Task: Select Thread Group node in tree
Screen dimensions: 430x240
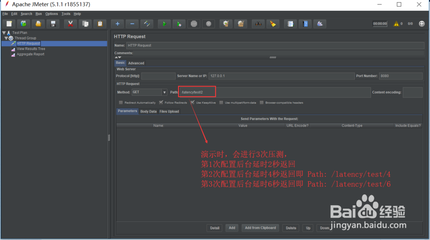Action: pos(25,38)
